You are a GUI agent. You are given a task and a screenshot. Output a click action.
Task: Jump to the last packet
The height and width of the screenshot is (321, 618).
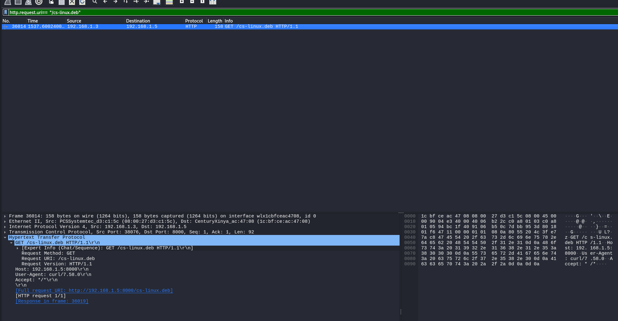(x=146, y=2)
